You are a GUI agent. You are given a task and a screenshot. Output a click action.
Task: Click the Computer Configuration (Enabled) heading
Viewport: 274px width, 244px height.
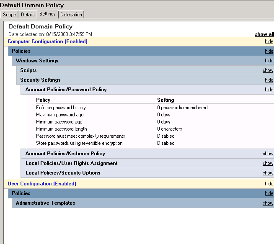47,41
